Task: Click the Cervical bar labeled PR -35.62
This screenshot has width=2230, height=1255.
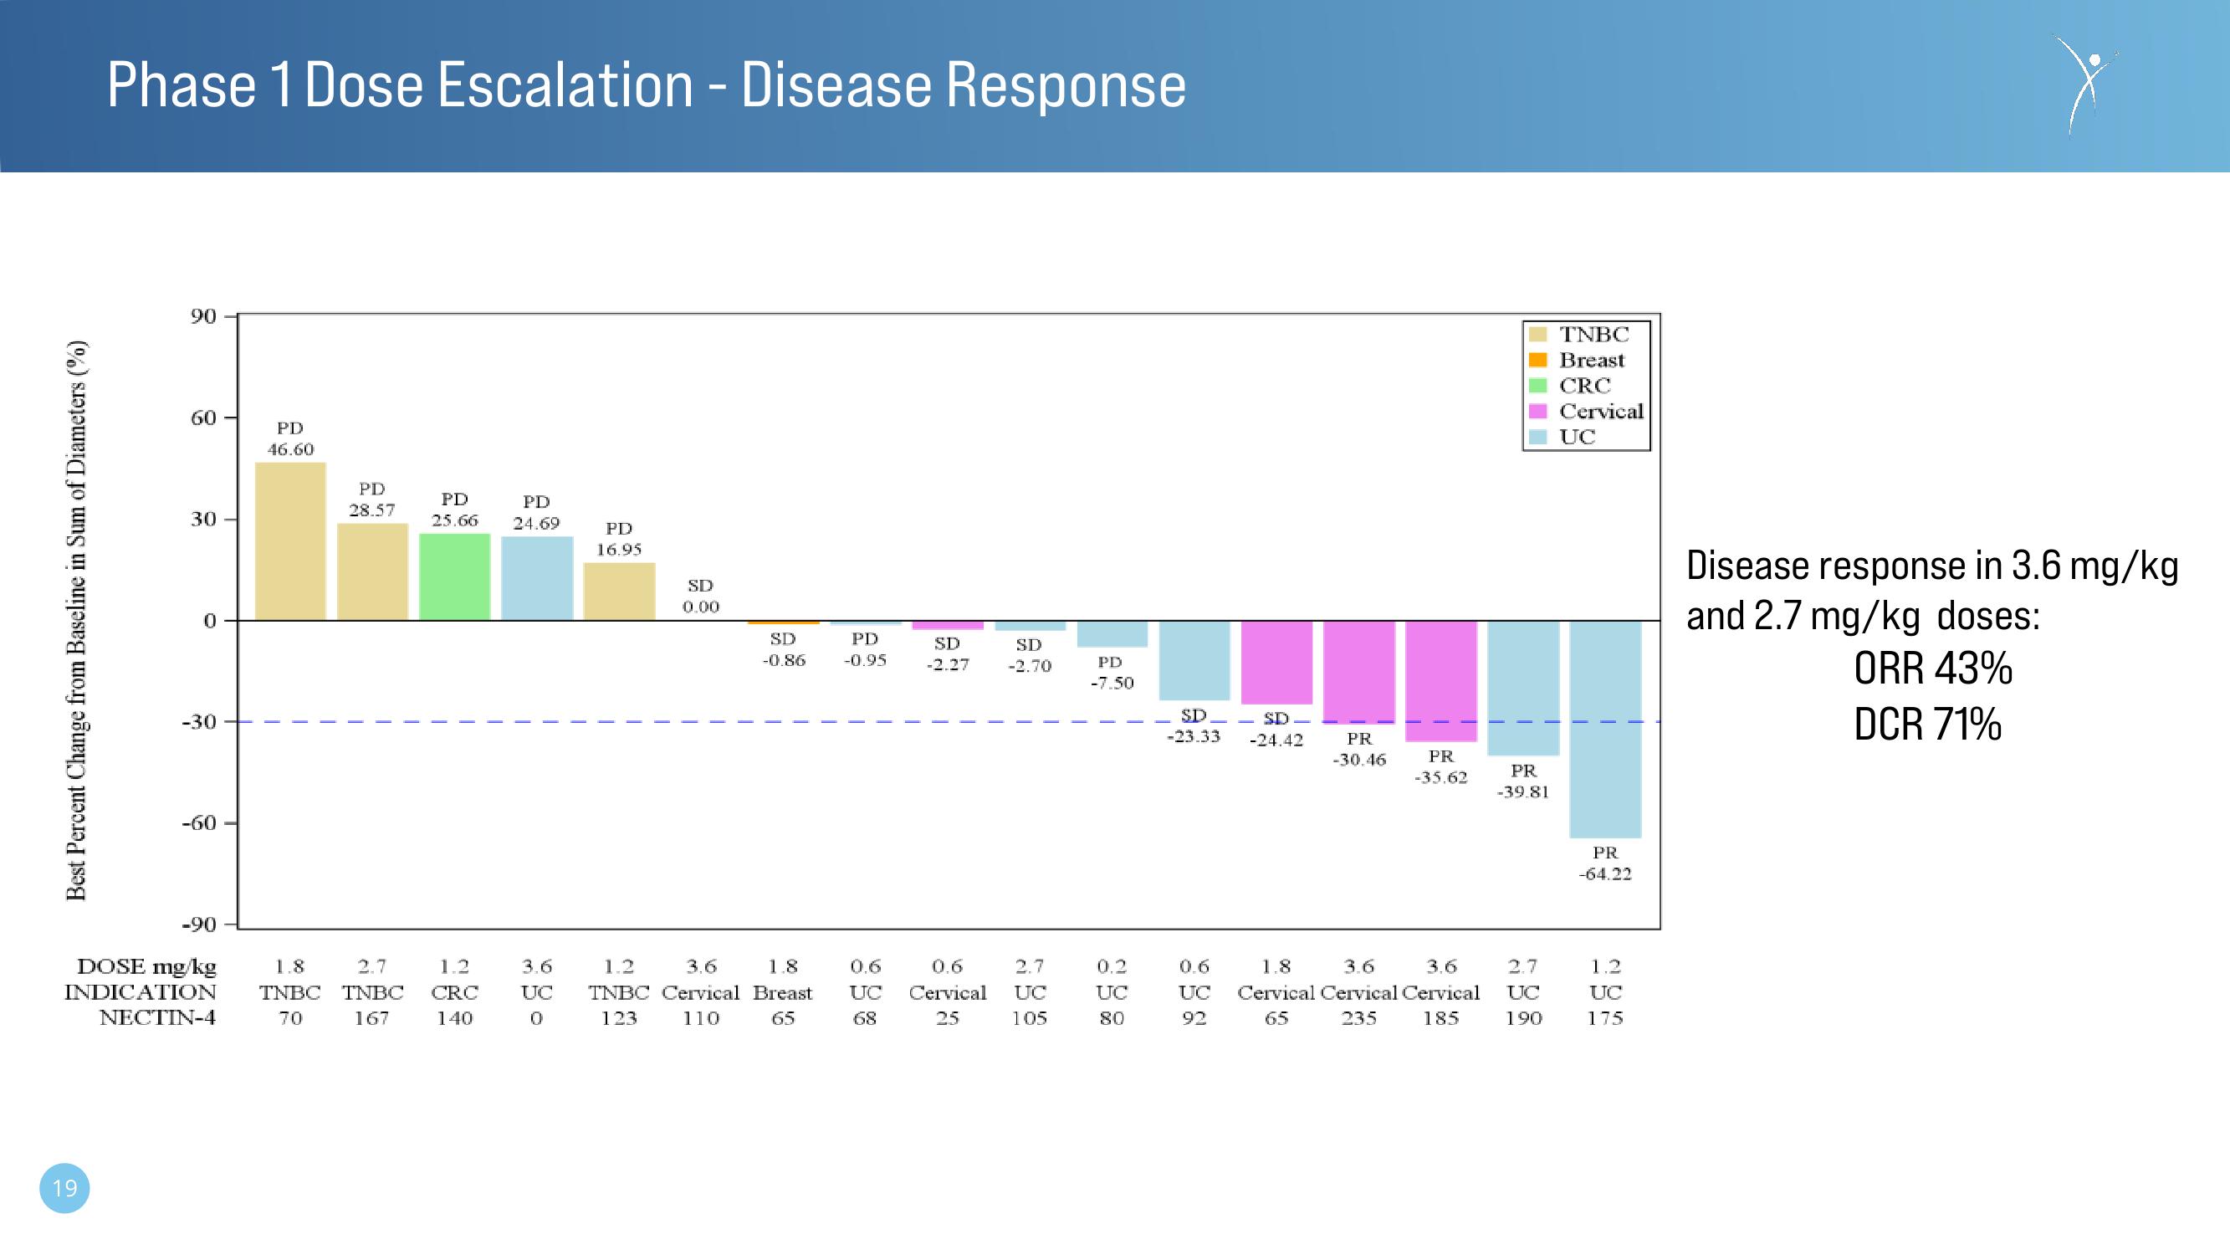Action: click(x=1441, y=681)
